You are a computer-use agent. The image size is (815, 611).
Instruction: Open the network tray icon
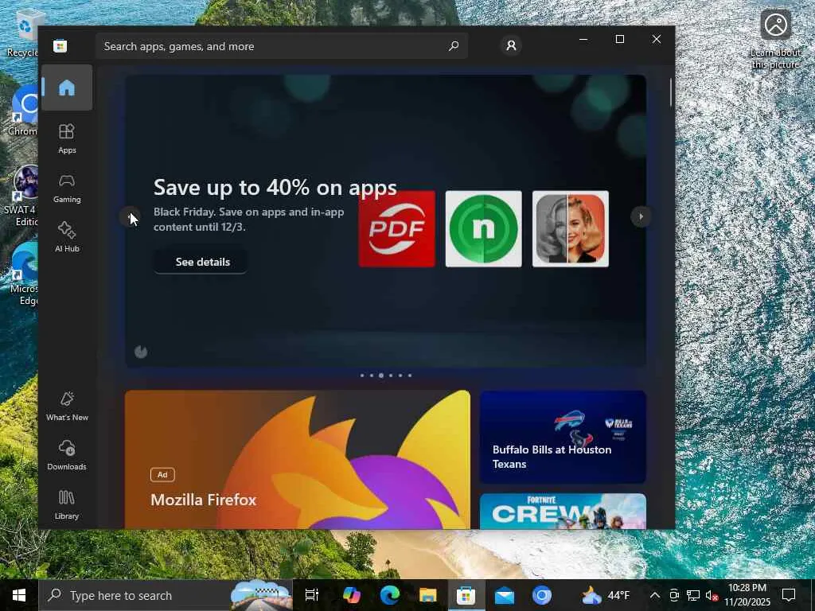tap(693, 595)
